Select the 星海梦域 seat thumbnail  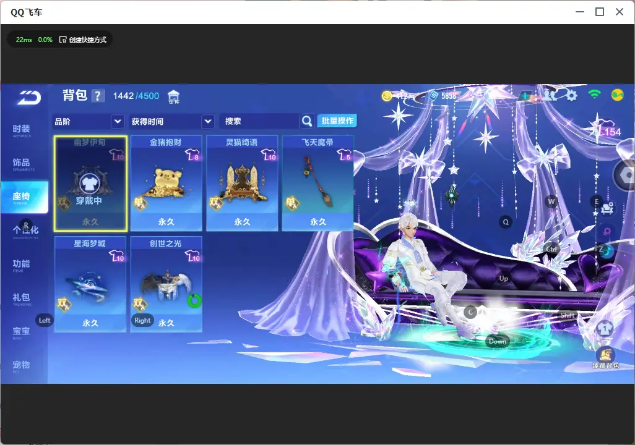(x=90, y=284)
